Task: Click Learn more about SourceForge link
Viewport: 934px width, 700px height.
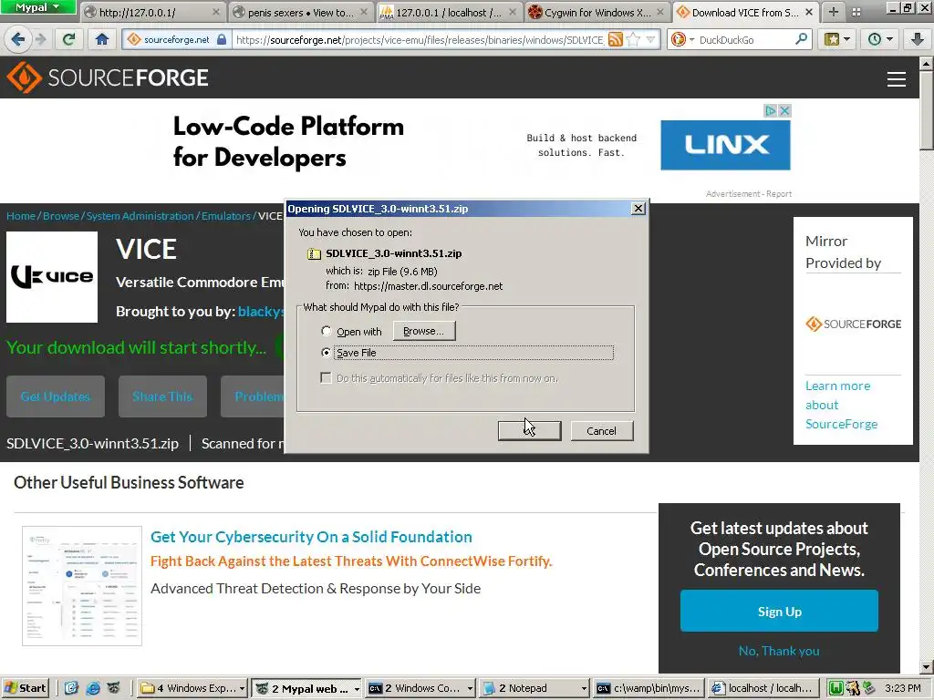Action: (841, 405)
